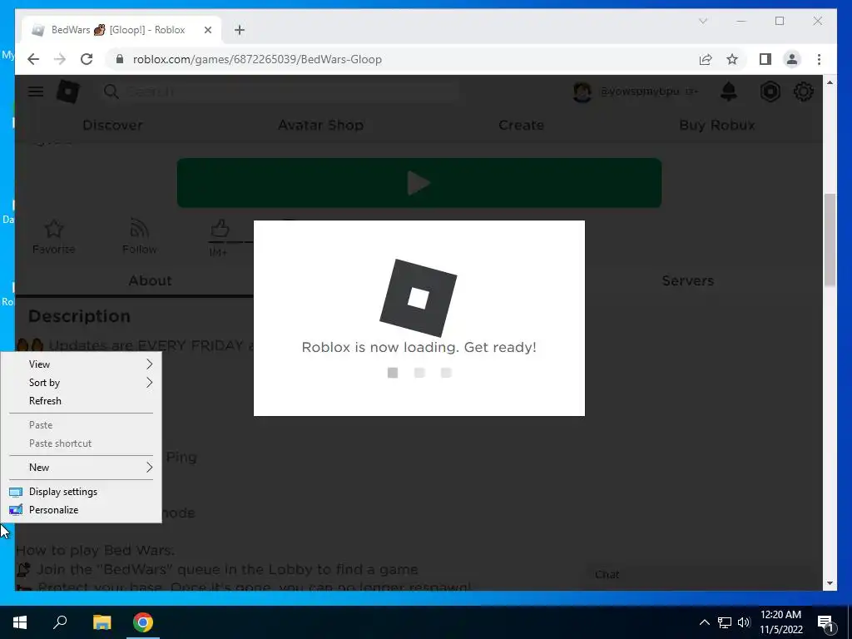Viewport: 852px width, 639px height.
Task: Open Display settings from context menu
Action: (x=82, y=492)
